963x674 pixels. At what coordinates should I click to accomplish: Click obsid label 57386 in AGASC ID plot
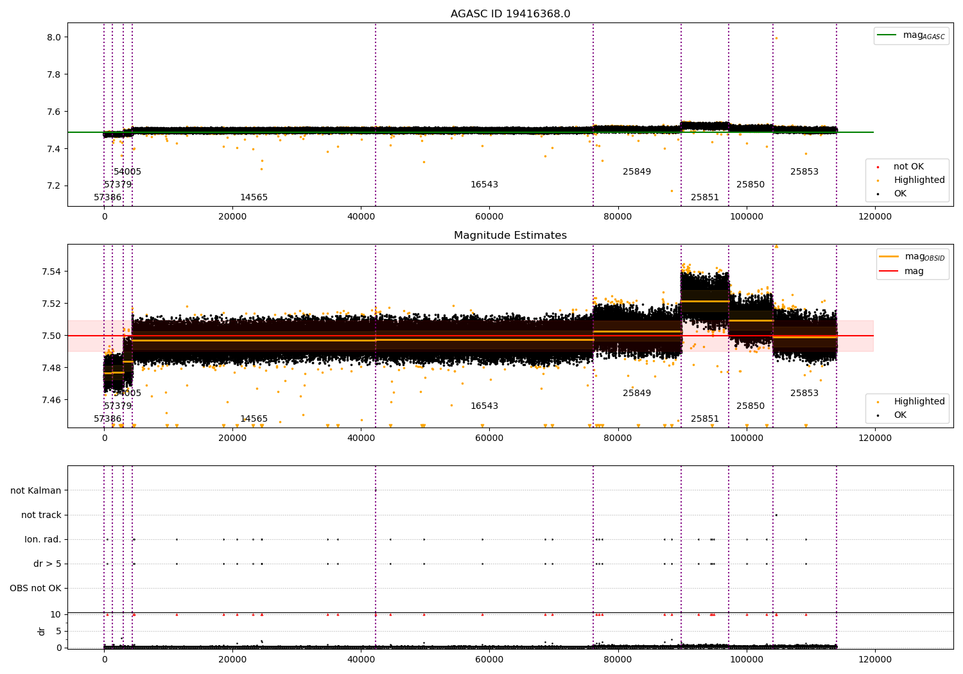click(107, 198)
